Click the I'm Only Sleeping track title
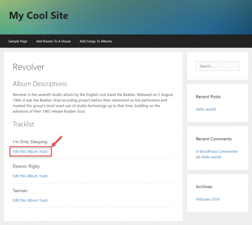The width and height of the screenshot is (252, 225). click(x=30, y=142)
